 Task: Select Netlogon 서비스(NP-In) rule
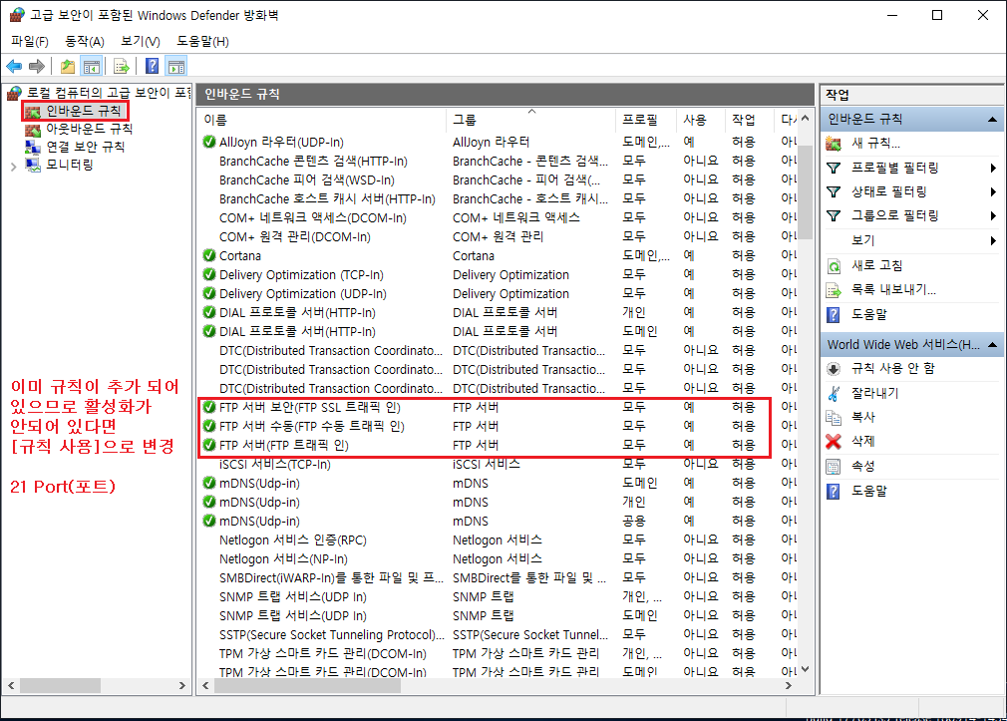point(499,558)
